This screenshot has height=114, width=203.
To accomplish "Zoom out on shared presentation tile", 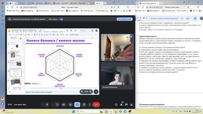I will 82,92.
